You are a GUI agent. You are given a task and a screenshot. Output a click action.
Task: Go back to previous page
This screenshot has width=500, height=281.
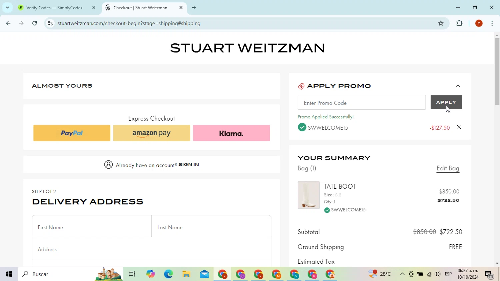pyautogui.click(x=8, y=23)
